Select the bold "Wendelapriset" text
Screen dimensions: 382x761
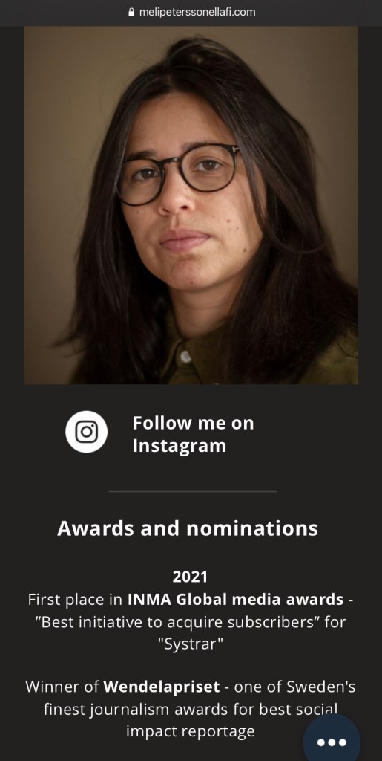162,687
